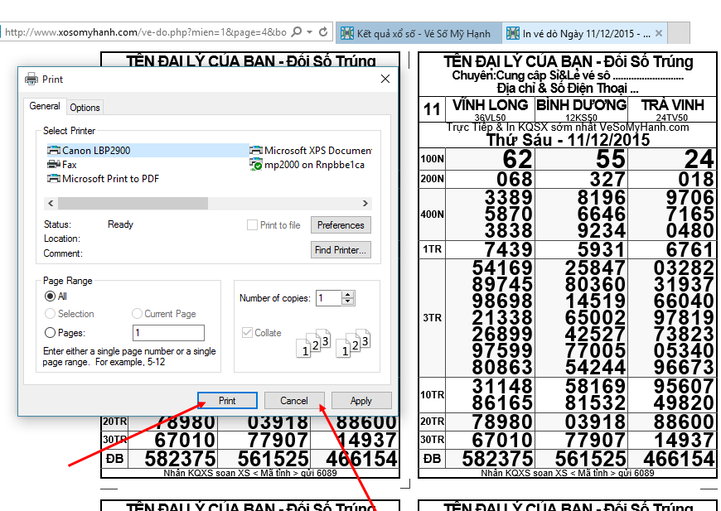
Task: Close the Print dialog
Action: tap(385, 79)
